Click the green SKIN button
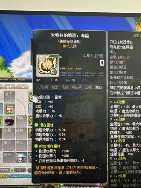 pyautogui.click(x=4, y=176)
